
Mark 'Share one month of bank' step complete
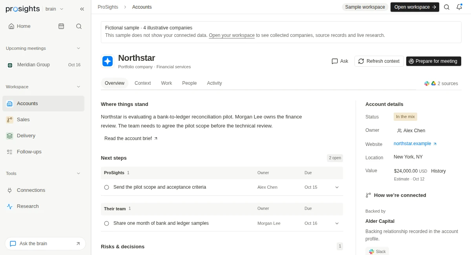(x=106, y=224)
